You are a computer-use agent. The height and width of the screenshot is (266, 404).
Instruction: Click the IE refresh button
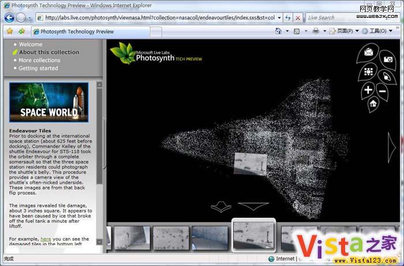point(288,18)
